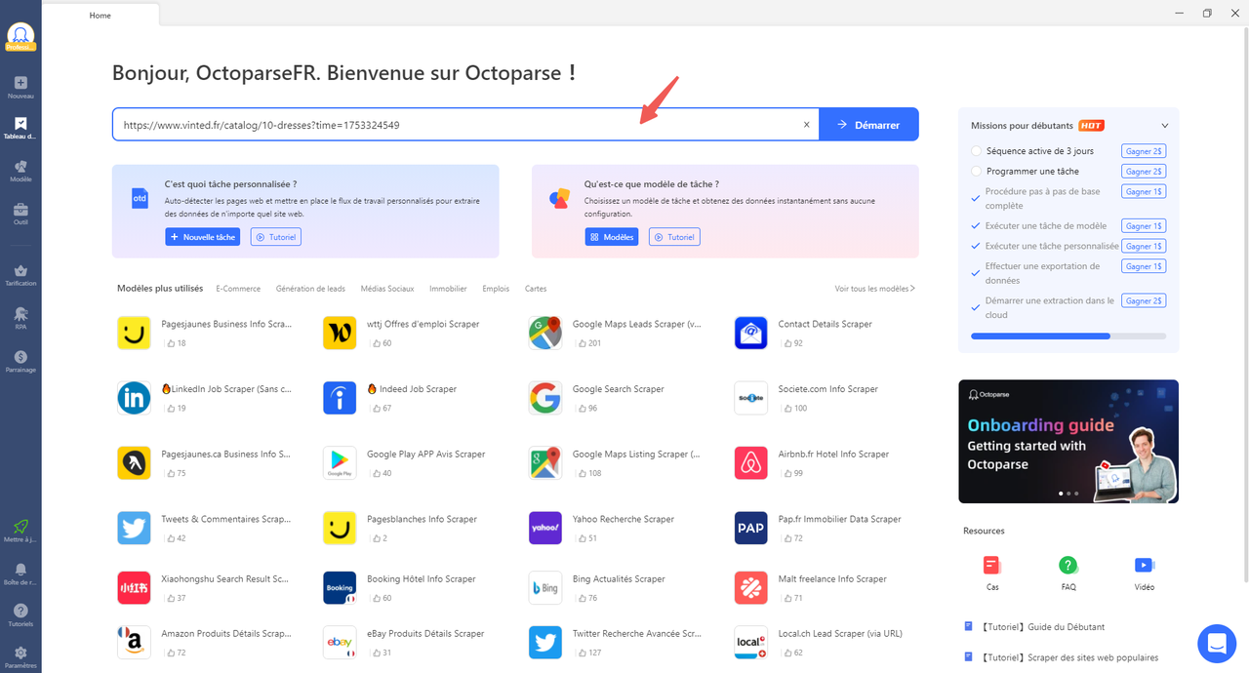Select the Cartes category tab
Viewport: 1249px width, 673px height.
coord(536,289)
